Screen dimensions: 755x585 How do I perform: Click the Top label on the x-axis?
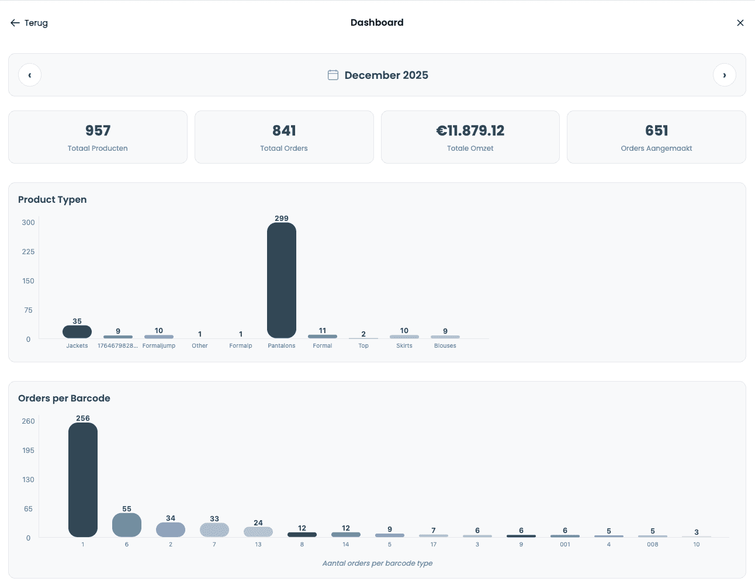pos(363,346)
